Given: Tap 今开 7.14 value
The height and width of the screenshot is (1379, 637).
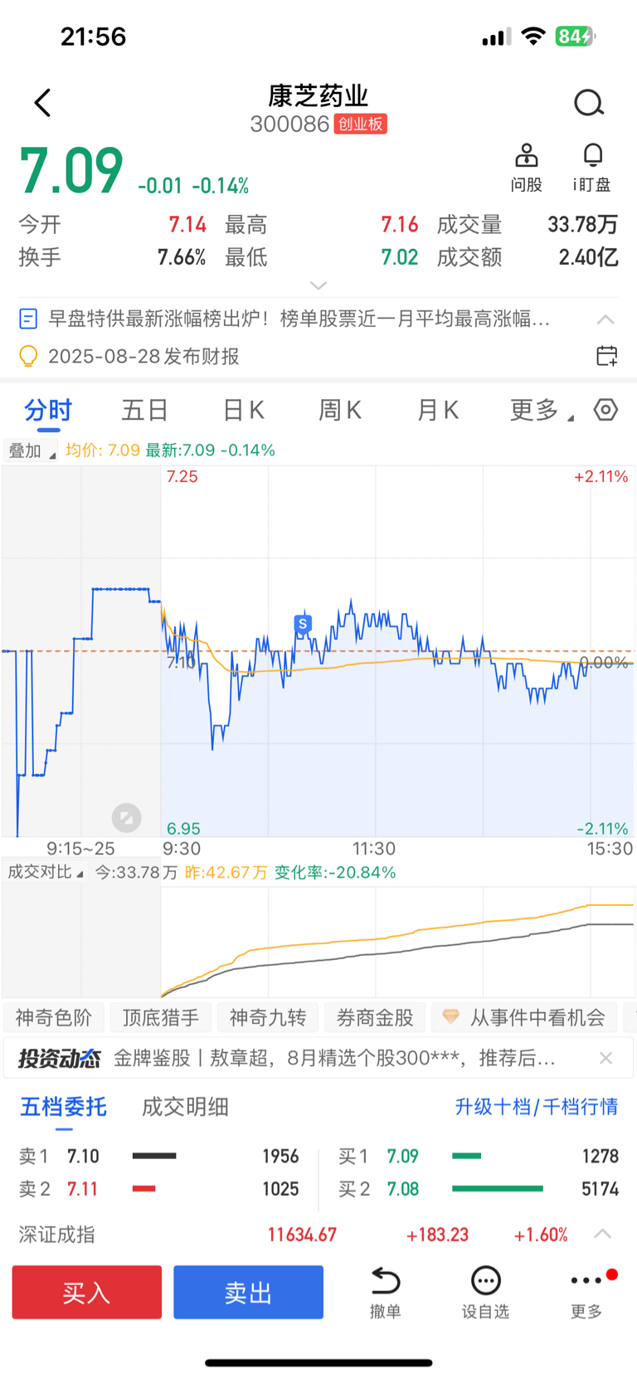Looking at the screenshot, I should (187, 225).
